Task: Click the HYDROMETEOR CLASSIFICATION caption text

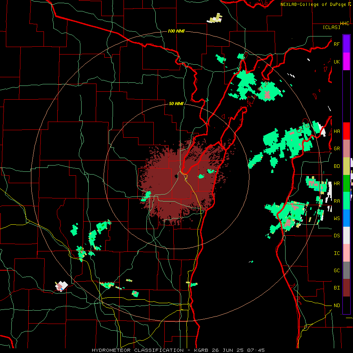Action: pyautogui.click(x=138, y=350)
